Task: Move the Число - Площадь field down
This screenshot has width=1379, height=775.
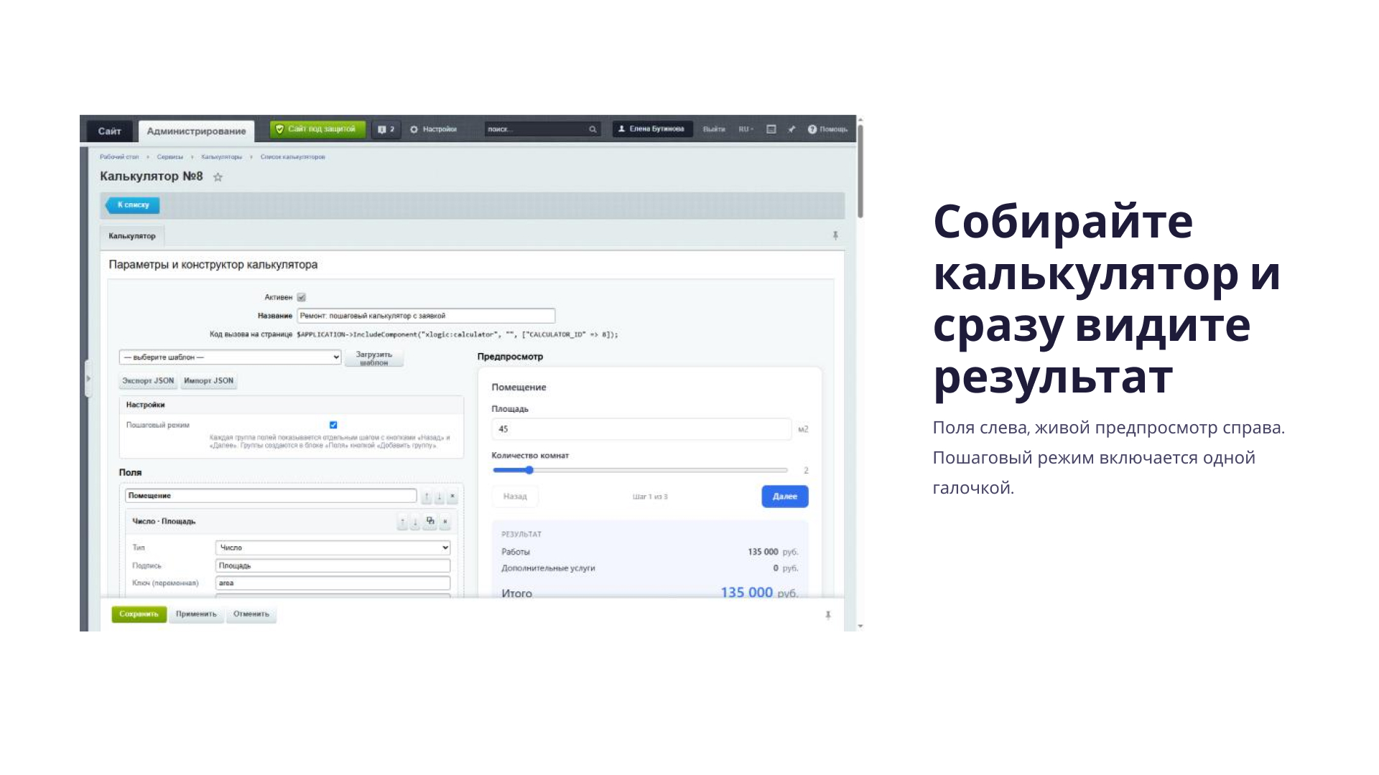Action: tap(415, 522)
